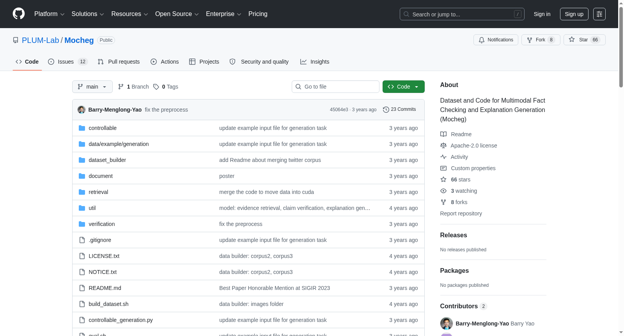This screenshot has height=336, width=624.
Task: Click commit hash 45064e3
Action: (x=339, y=110)
